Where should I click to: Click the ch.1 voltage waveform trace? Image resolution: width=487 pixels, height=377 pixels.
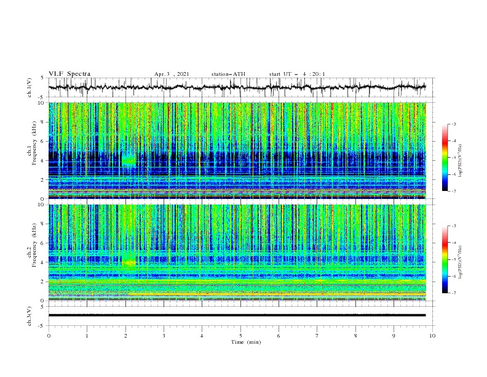(237, 87)
